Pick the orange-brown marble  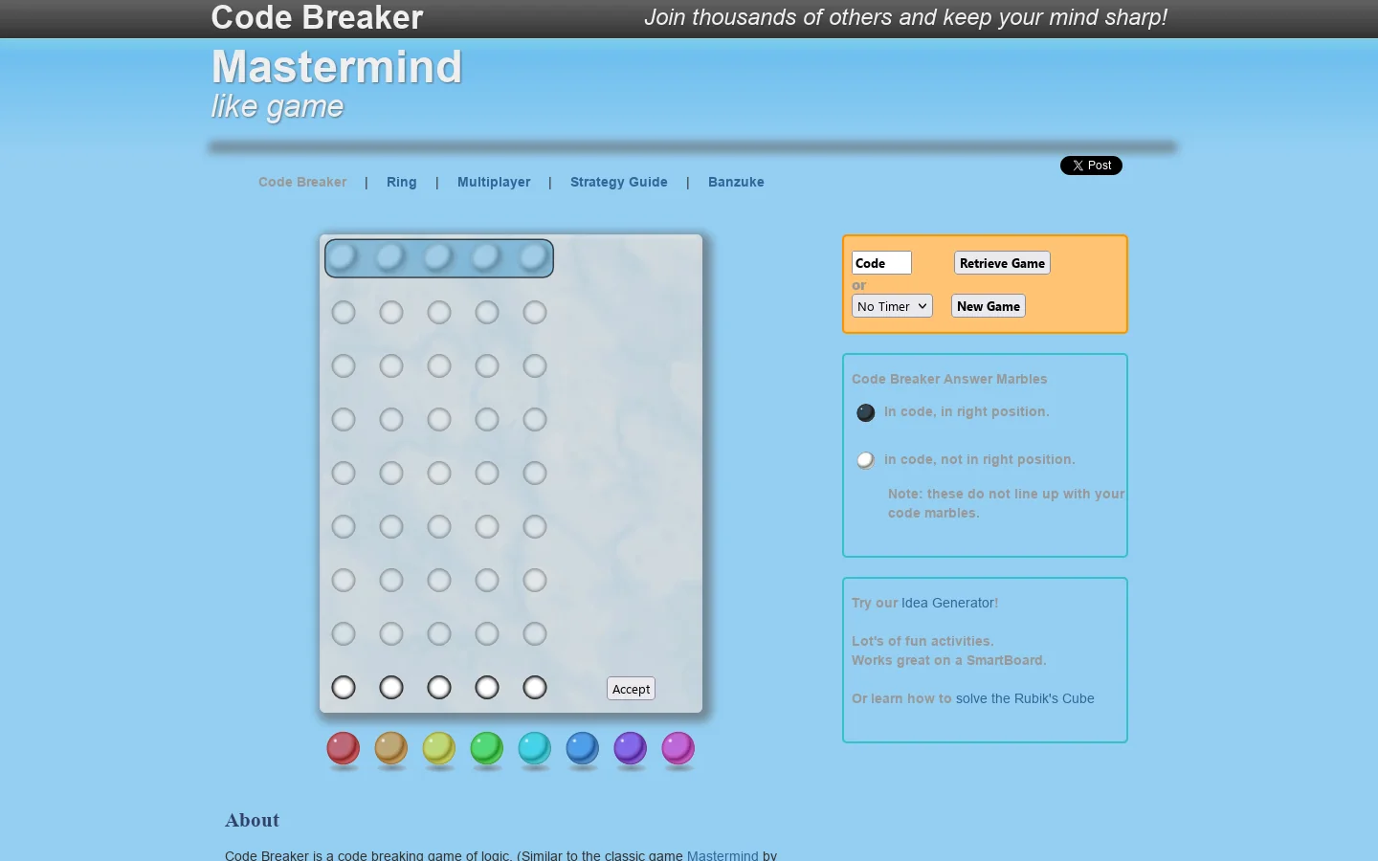pos(391,748)
